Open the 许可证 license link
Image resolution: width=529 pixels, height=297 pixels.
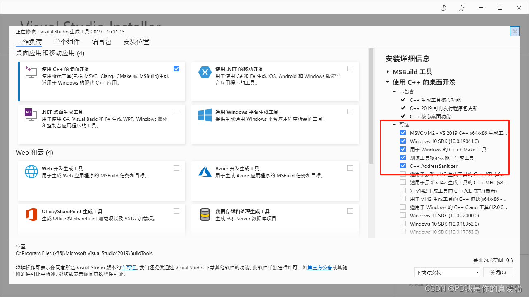coord(129,268)
